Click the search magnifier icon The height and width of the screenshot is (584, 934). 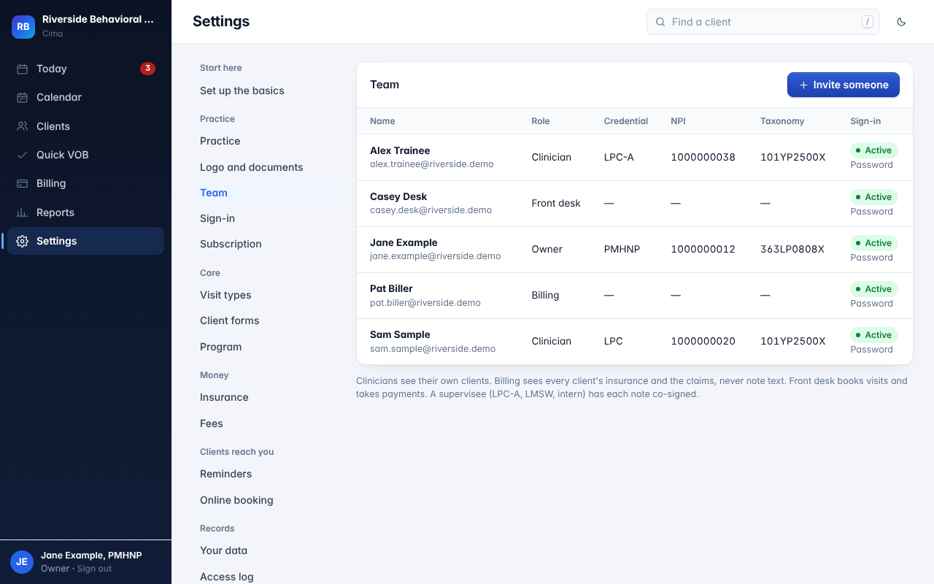[x=660, y=22]
